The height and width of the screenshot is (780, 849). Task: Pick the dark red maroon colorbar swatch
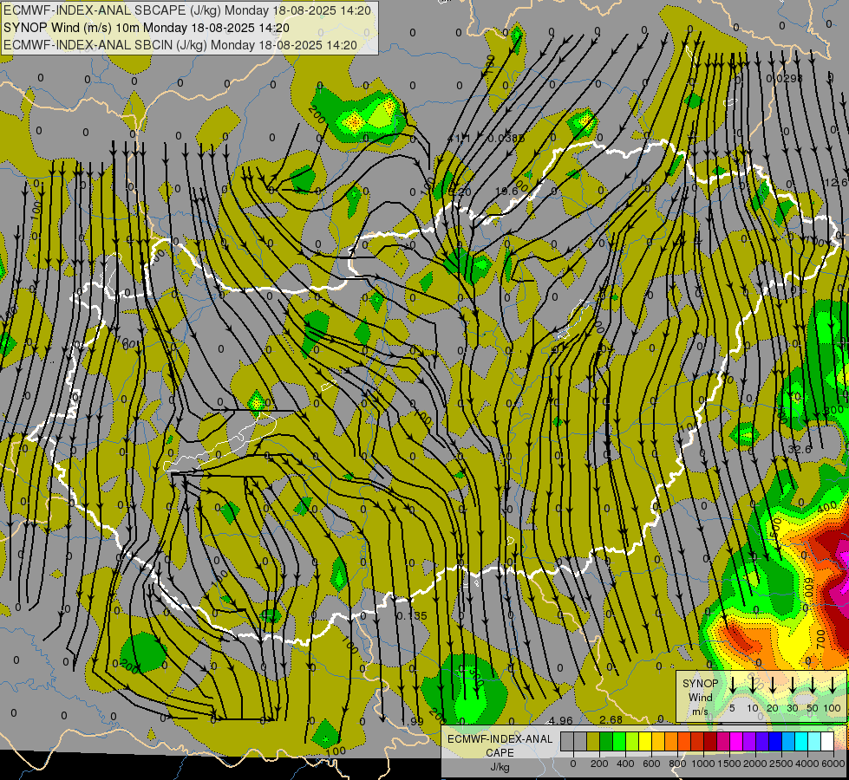click(x=710, y=742)
